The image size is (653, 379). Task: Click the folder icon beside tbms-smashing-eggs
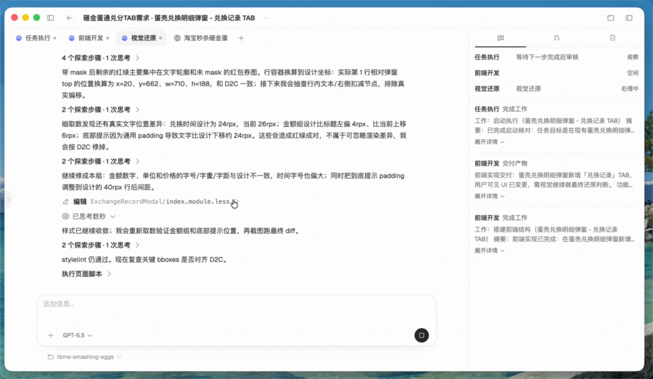50,357
